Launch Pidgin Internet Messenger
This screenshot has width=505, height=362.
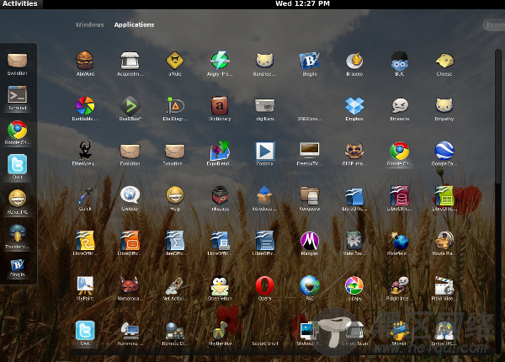point(400,288)
